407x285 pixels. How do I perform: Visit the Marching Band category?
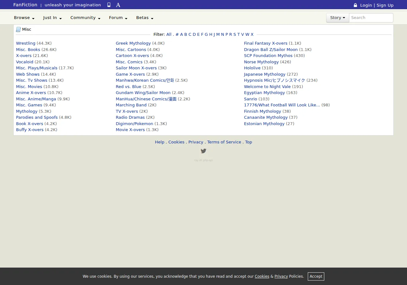click(131, 105)
